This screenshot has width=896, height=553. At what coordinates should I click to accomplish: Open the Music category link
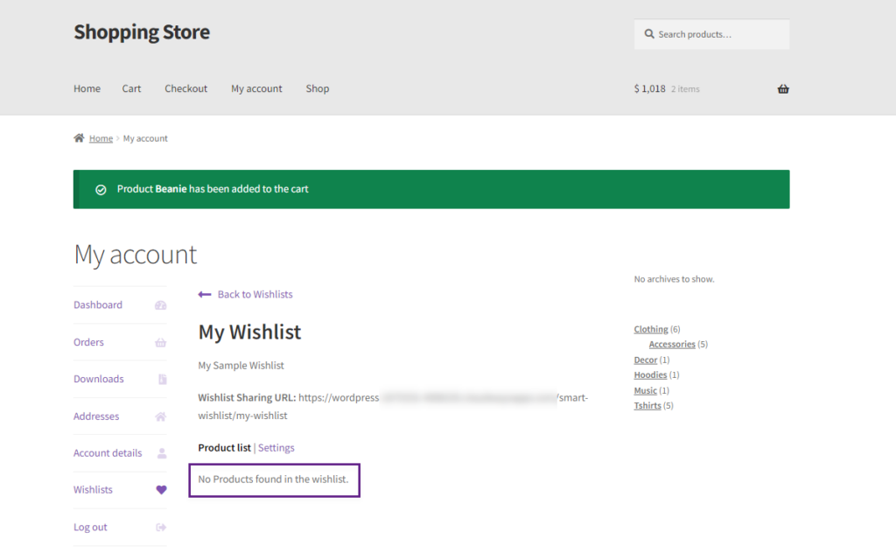(646, 391)
